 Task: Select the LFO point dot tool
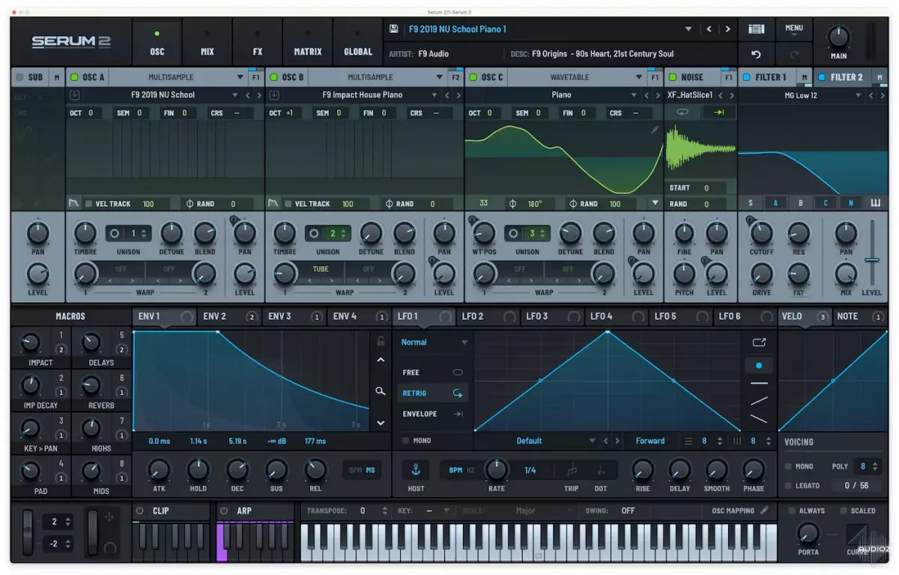759,366
